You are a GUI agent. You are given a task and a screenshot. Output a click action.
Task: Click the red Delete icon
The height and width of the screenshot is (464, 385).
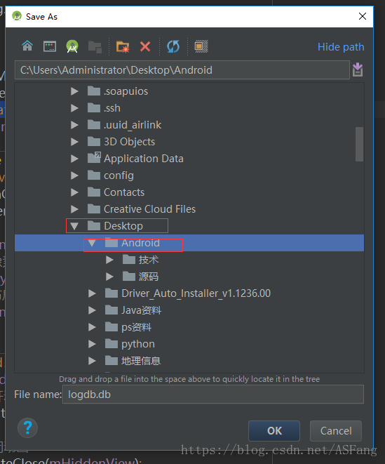[145, 46]
